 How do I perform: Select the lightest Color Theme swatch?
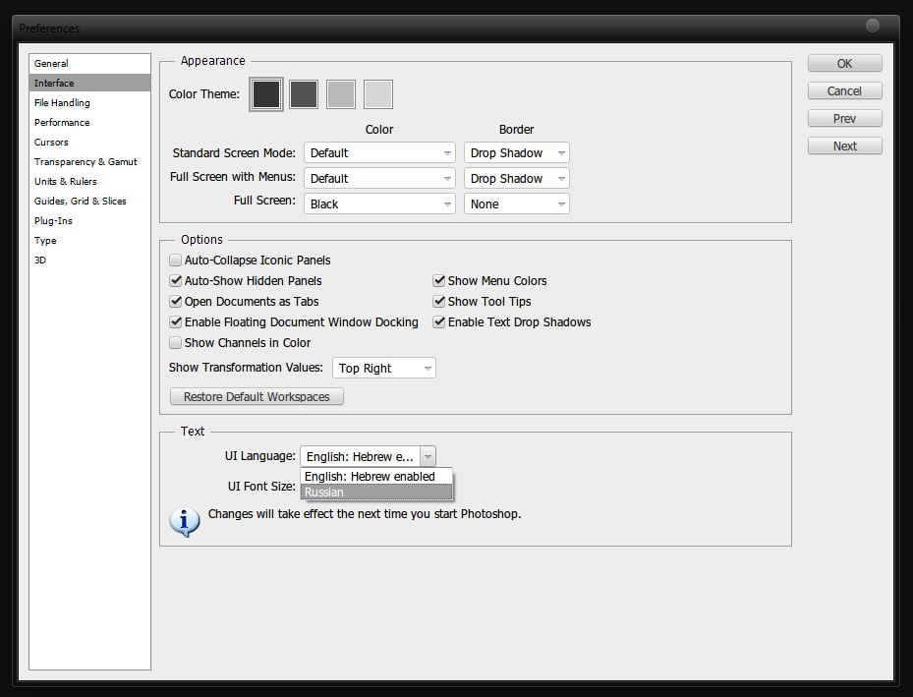378,94
